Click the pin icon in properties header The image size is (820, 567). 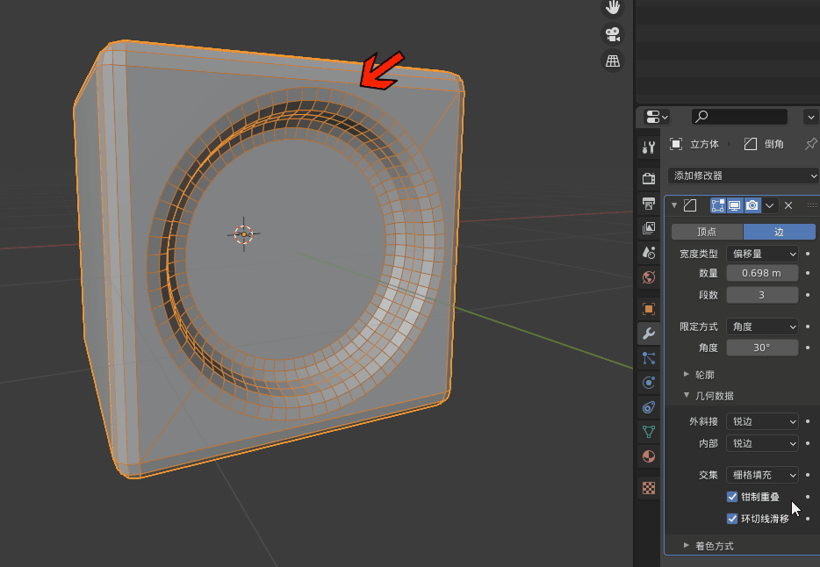(810, 144)
